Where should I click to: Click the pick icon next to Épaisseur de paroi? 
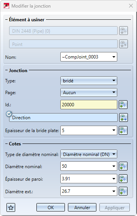click(123, 179)
